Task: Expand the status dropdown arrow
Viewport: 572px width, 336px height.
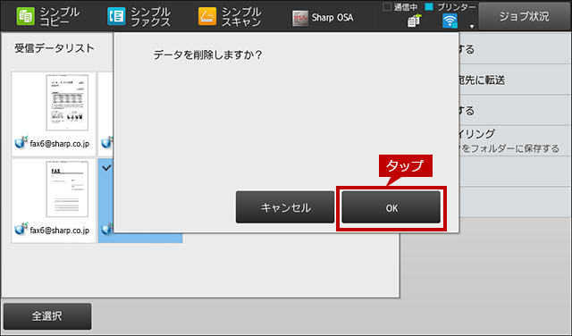Action: tap(472, 26)
